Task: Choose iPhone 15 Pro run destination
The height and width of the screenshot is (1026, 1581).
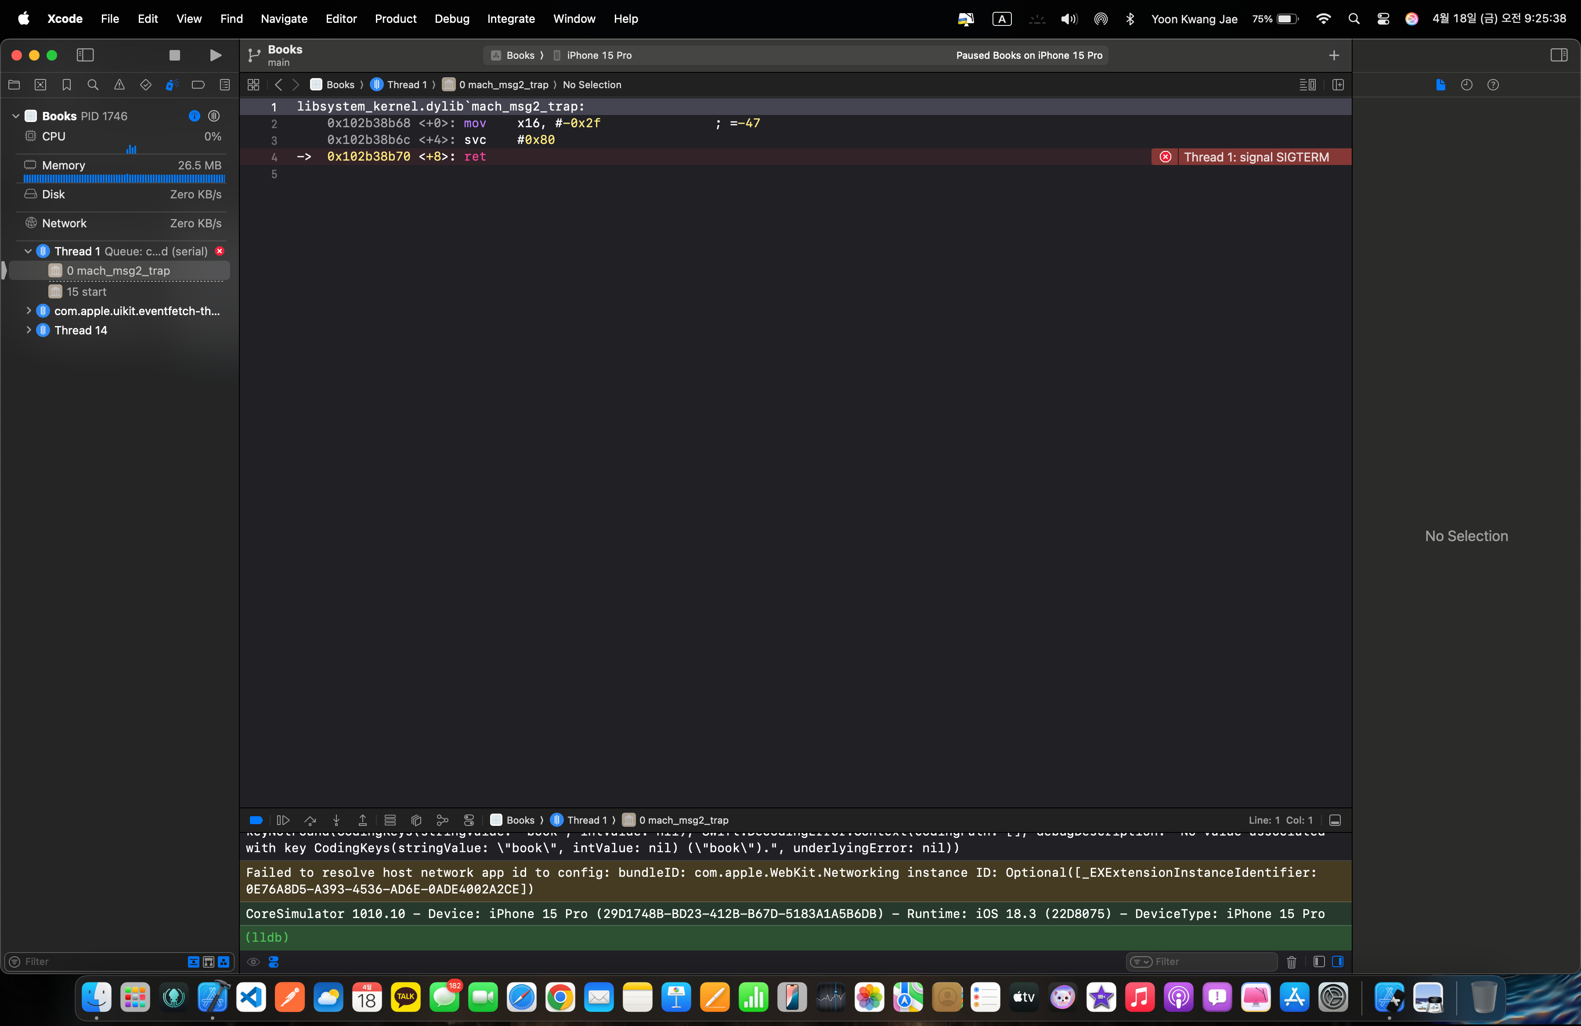Action: tap(592, 55)
